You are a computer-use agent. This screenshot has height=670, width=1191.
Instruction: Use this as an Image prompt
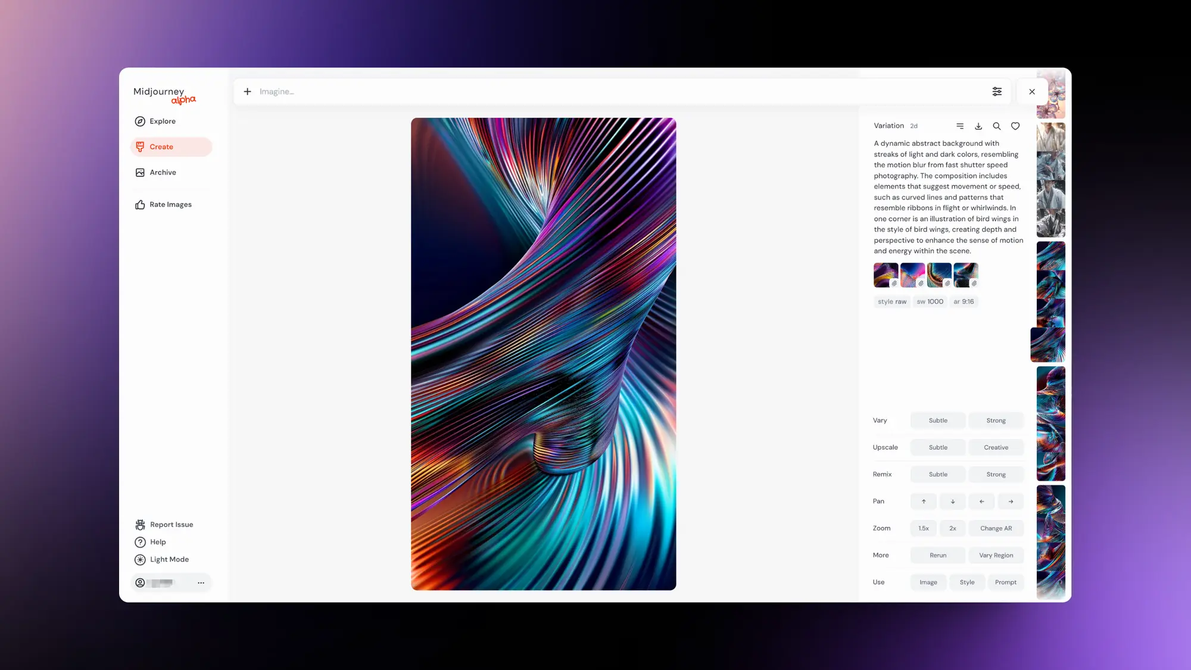click(x=928, y=582)
